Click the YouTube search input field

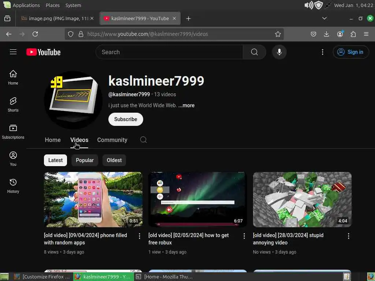pyautogui.click(x=169, y=52)
